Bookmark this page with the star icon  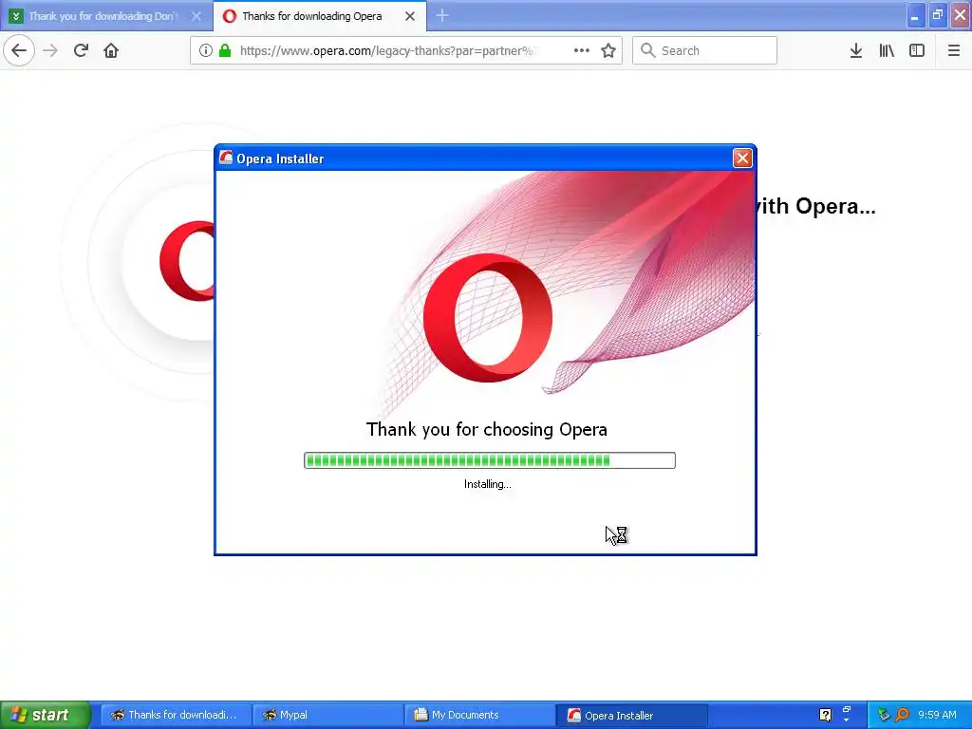608,50
